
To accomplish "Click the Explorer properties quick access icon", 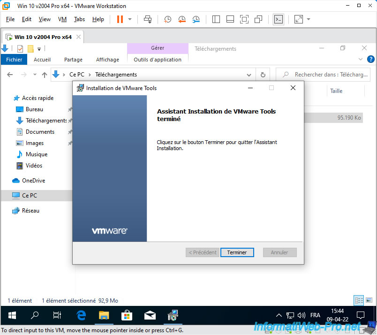I will pyautogui.click(x=20, y=49).
